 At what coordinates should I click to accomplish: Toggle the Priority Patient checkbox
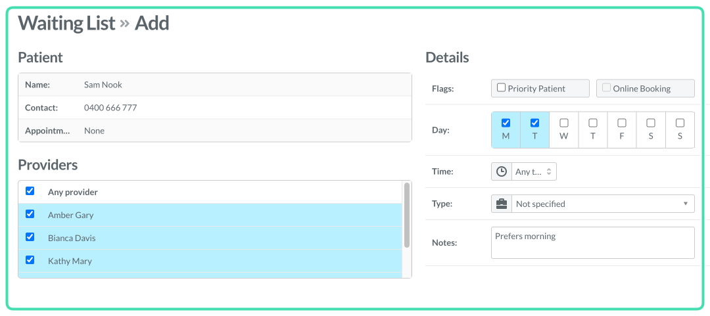point(501,88)
